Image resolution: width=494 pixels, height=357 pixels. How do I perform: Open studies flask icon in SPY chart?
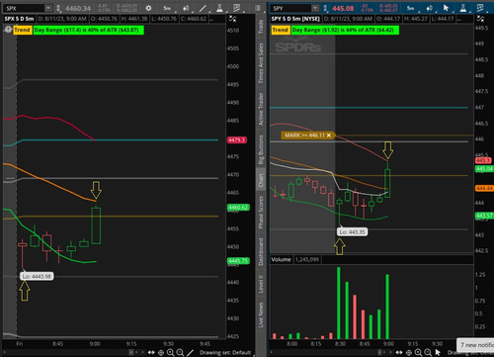[x=463, y=8]
